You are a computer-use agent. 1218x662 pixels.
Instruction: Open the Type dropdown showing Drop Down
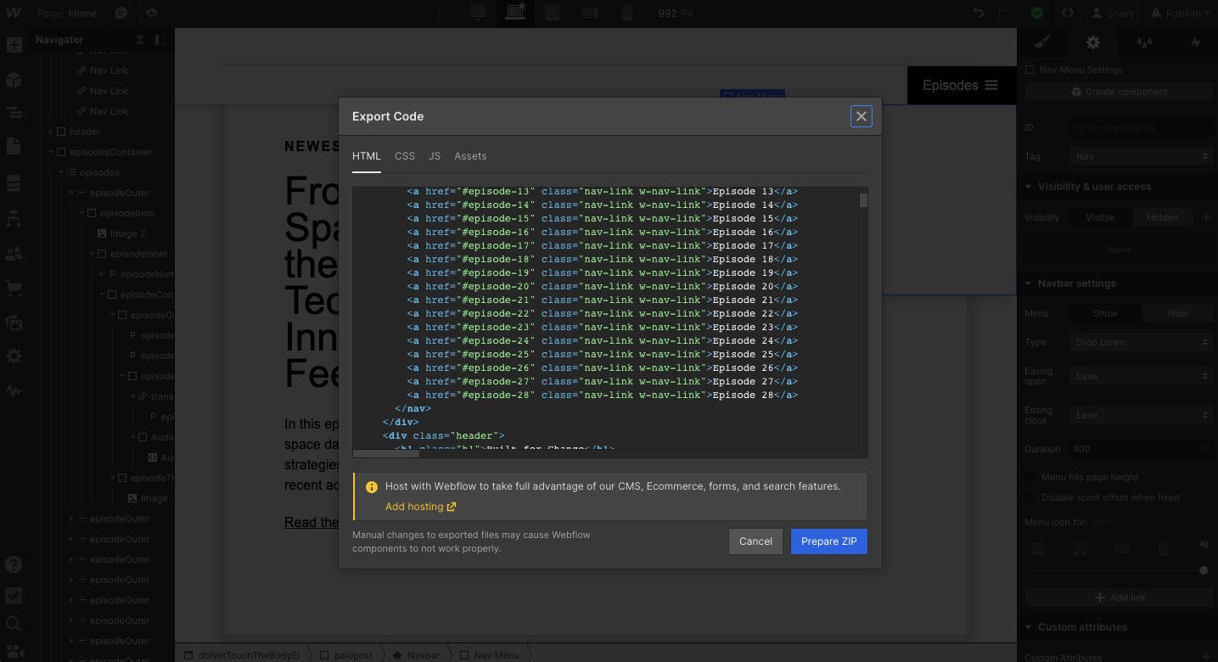point(1141,342)
